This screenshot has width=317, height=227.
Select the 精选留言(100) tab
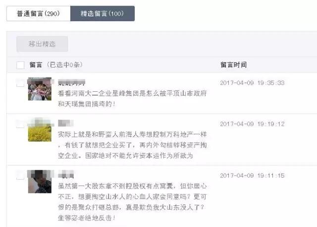[103, 13]
